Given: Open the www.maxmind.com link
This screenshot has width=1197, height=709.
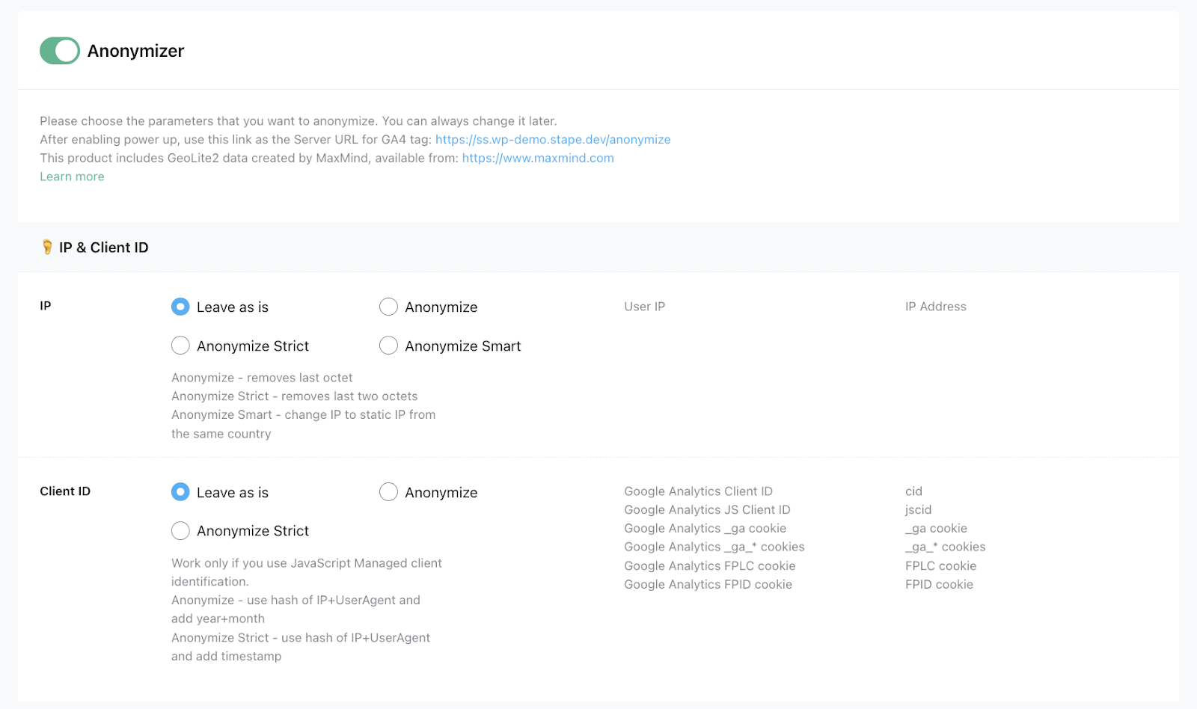Looking at the screenshot, I should point(537,159).
